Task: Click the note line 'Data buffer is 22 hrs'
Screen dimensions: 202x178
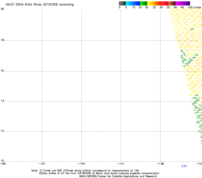Action: point(55,173)
